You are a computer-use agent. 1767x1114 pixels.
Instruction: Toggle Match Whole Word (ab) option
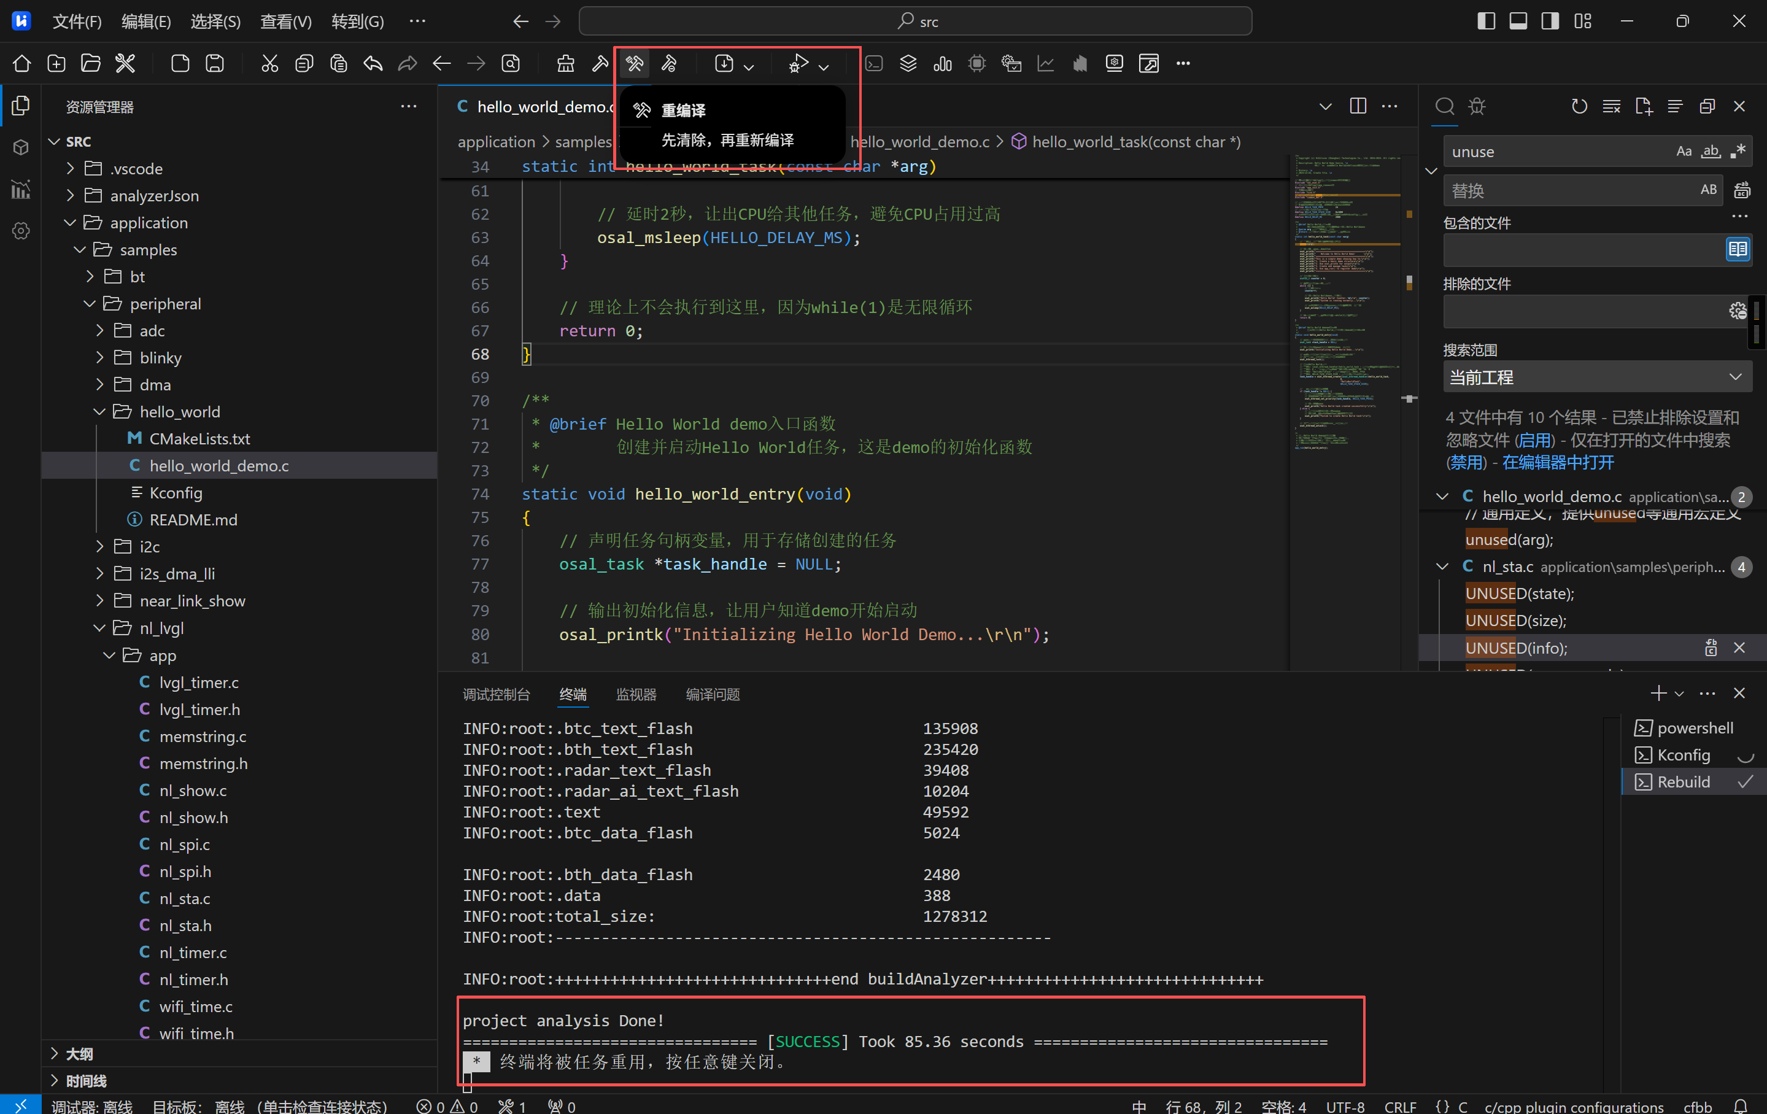click(1711, 151)
